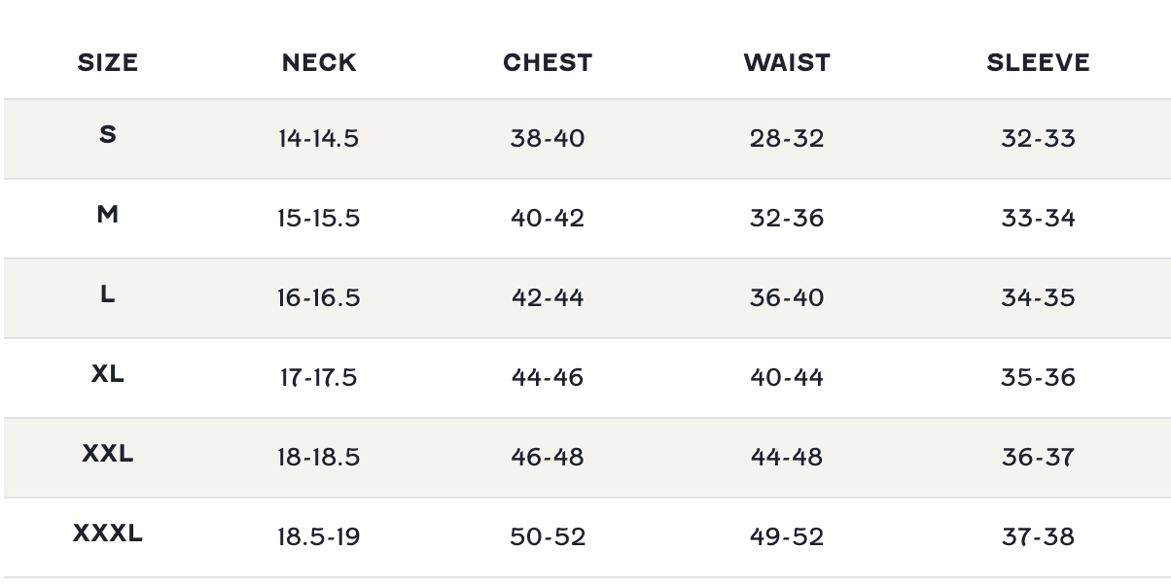
Task: Click sleeve measurement 35-36 for size XL
Action: tap(1038, 378)
